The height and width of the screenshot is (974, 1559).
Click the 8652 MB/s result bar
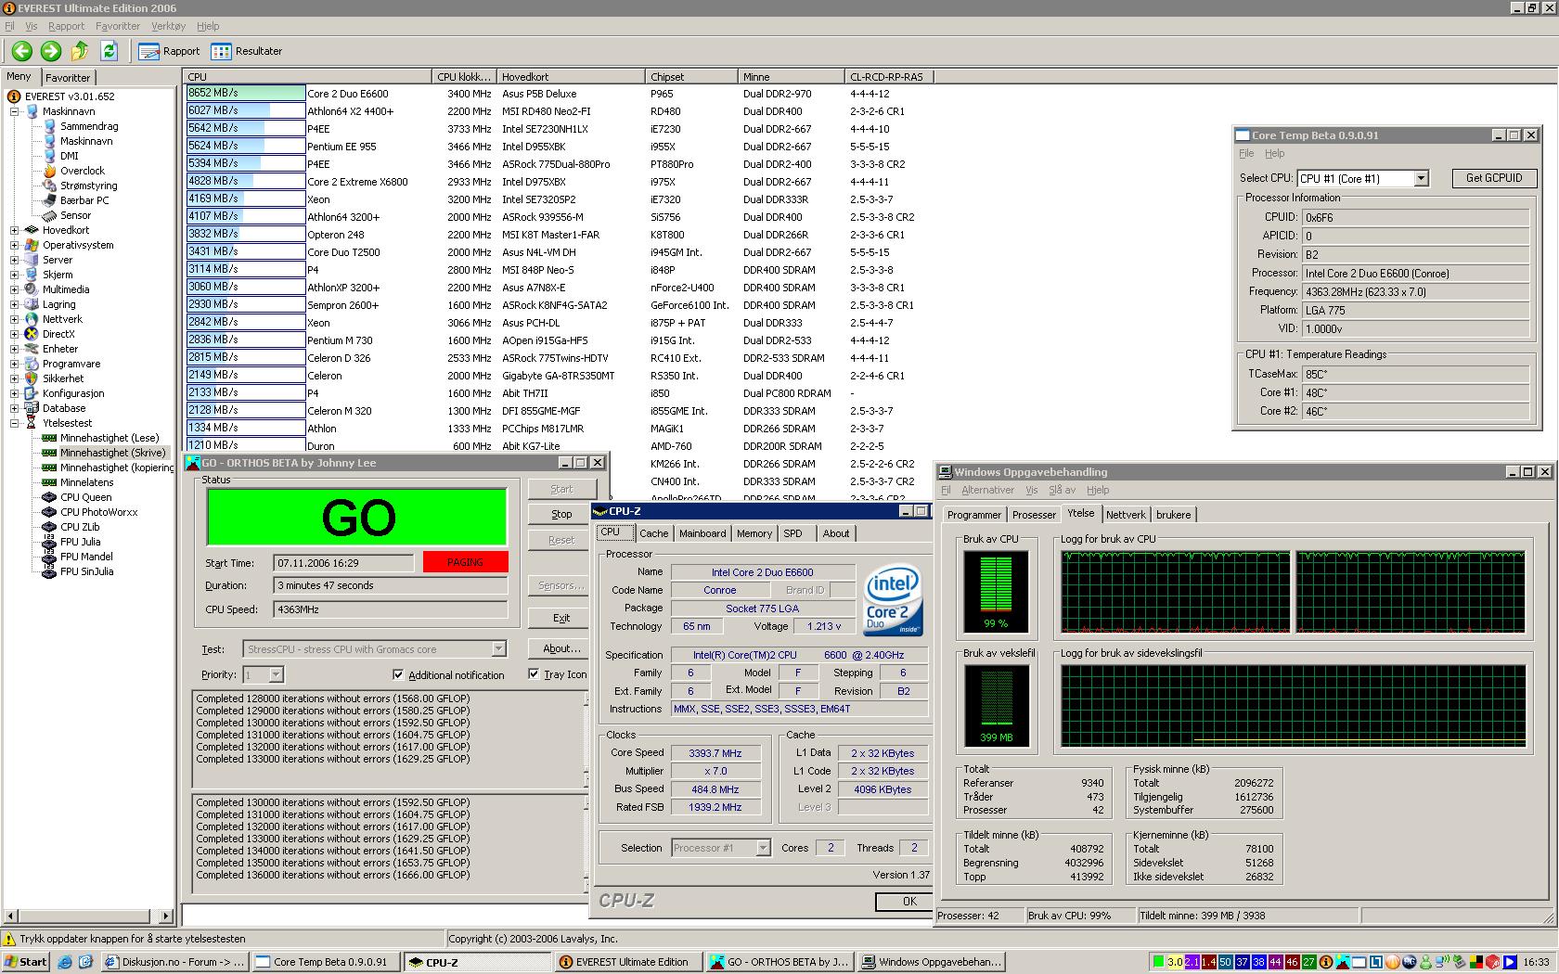246,93
